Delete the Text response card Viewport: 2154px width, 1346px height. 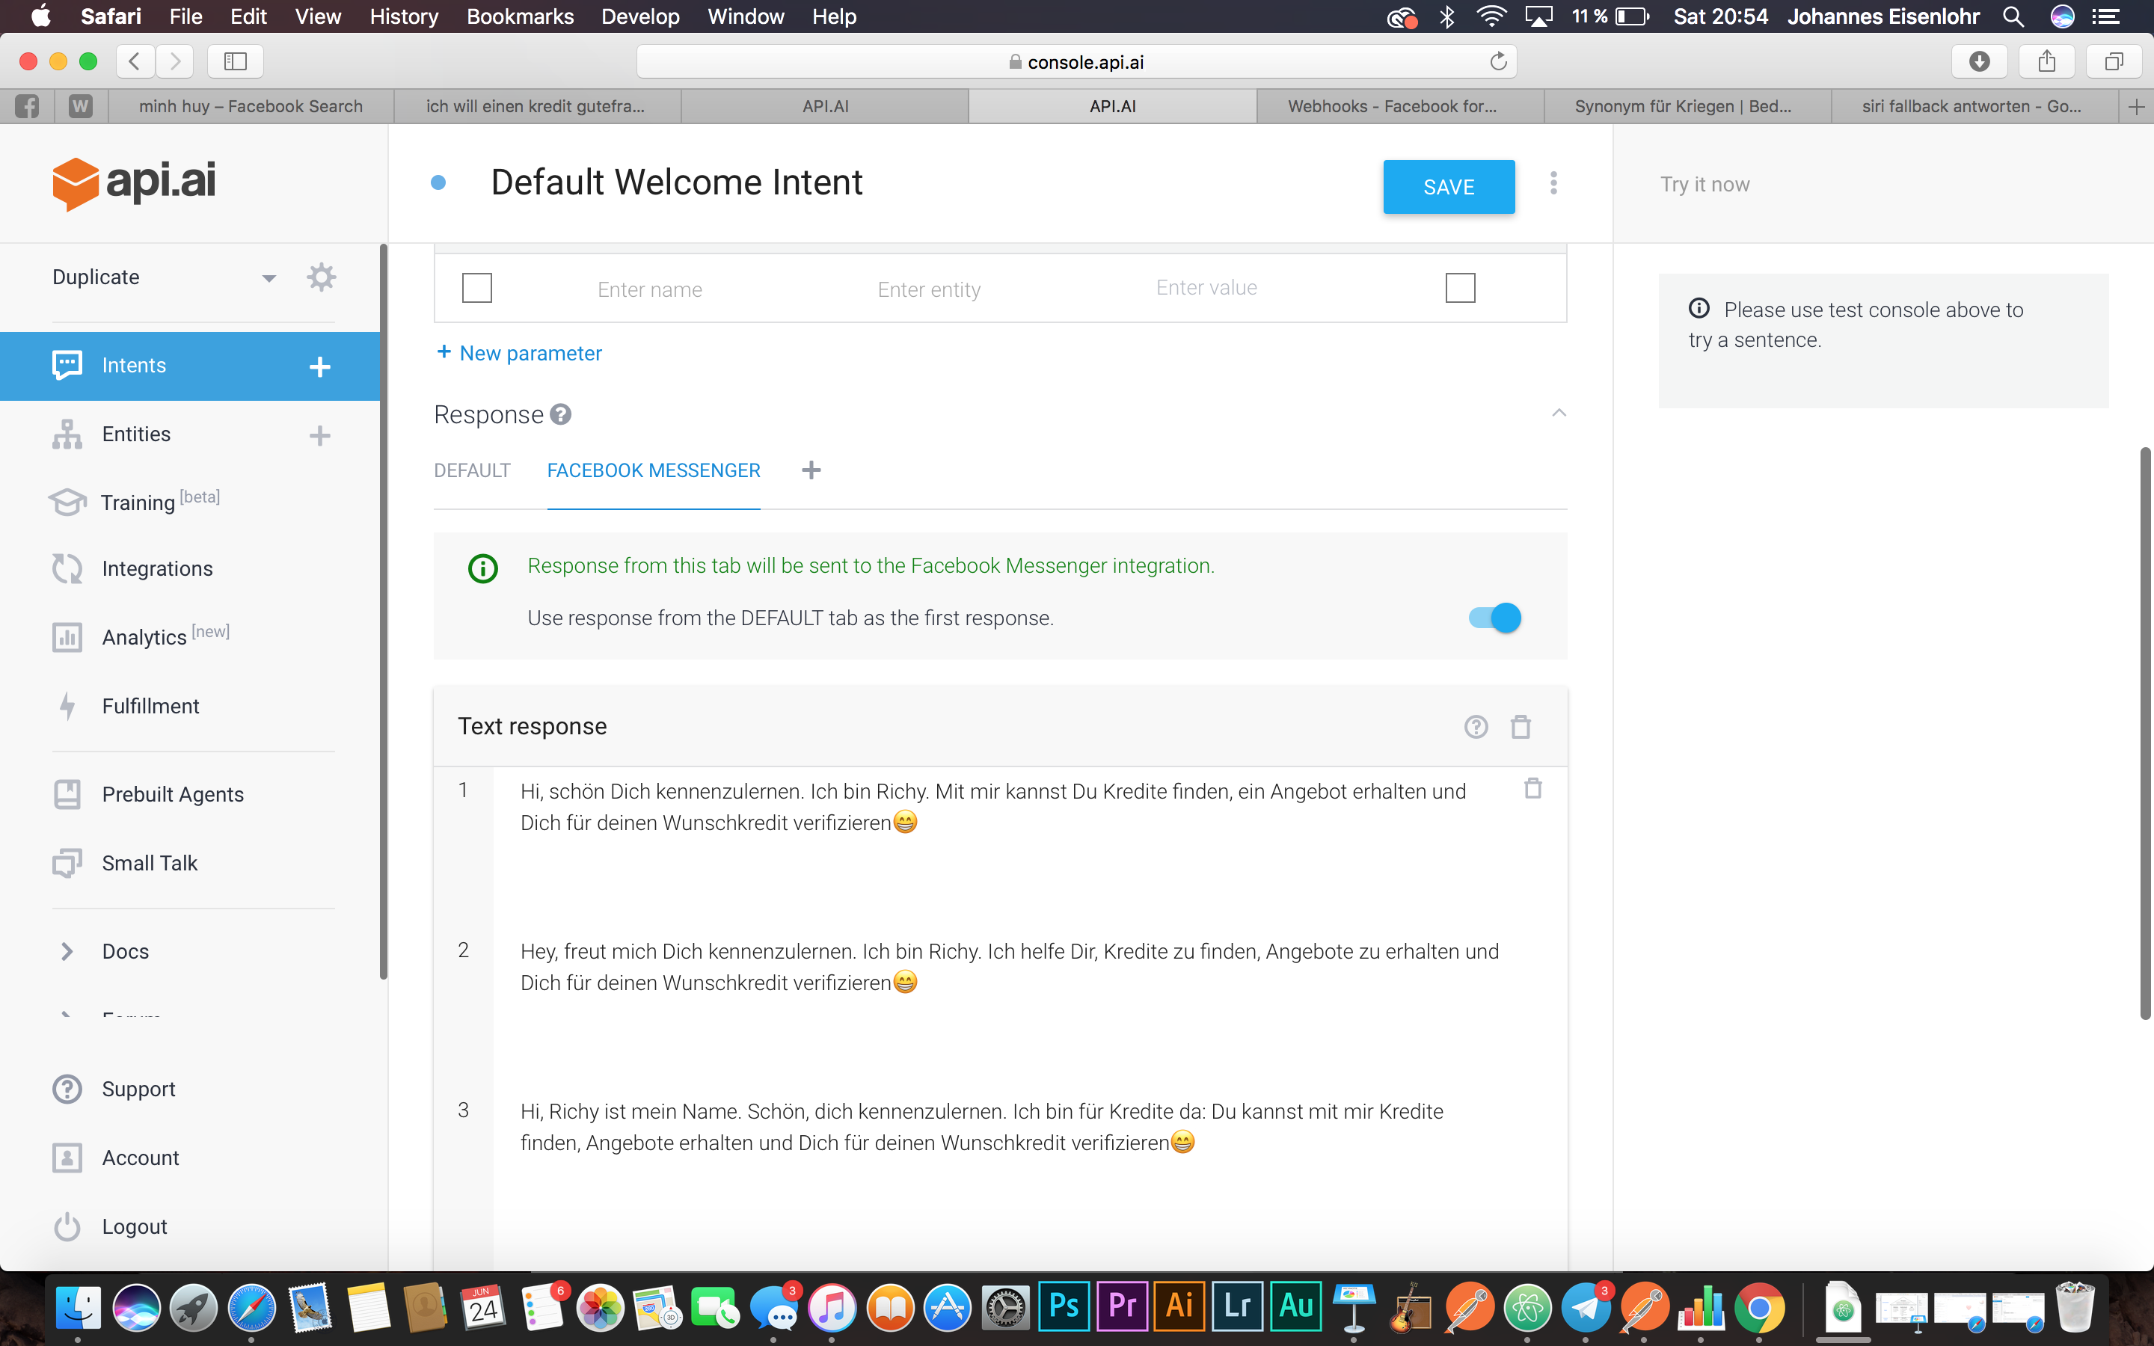point(1521,726)
